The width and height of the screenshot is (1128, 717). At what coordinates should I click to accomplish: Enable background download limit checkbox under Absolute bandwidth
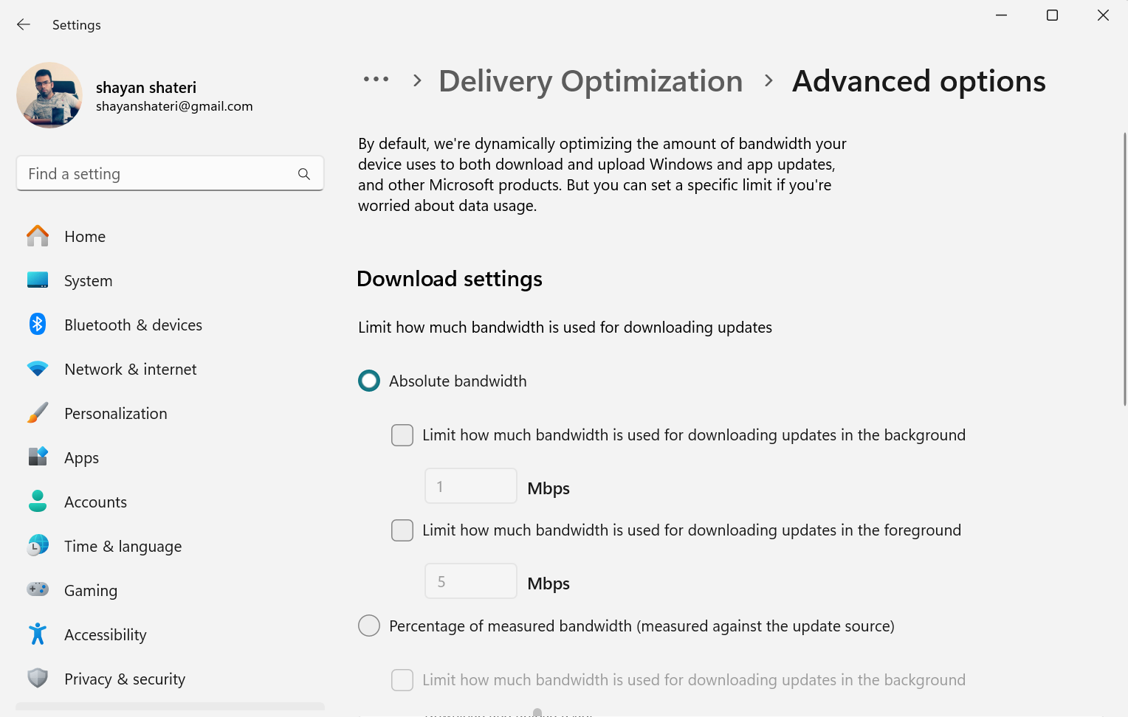tap(402, 435)
